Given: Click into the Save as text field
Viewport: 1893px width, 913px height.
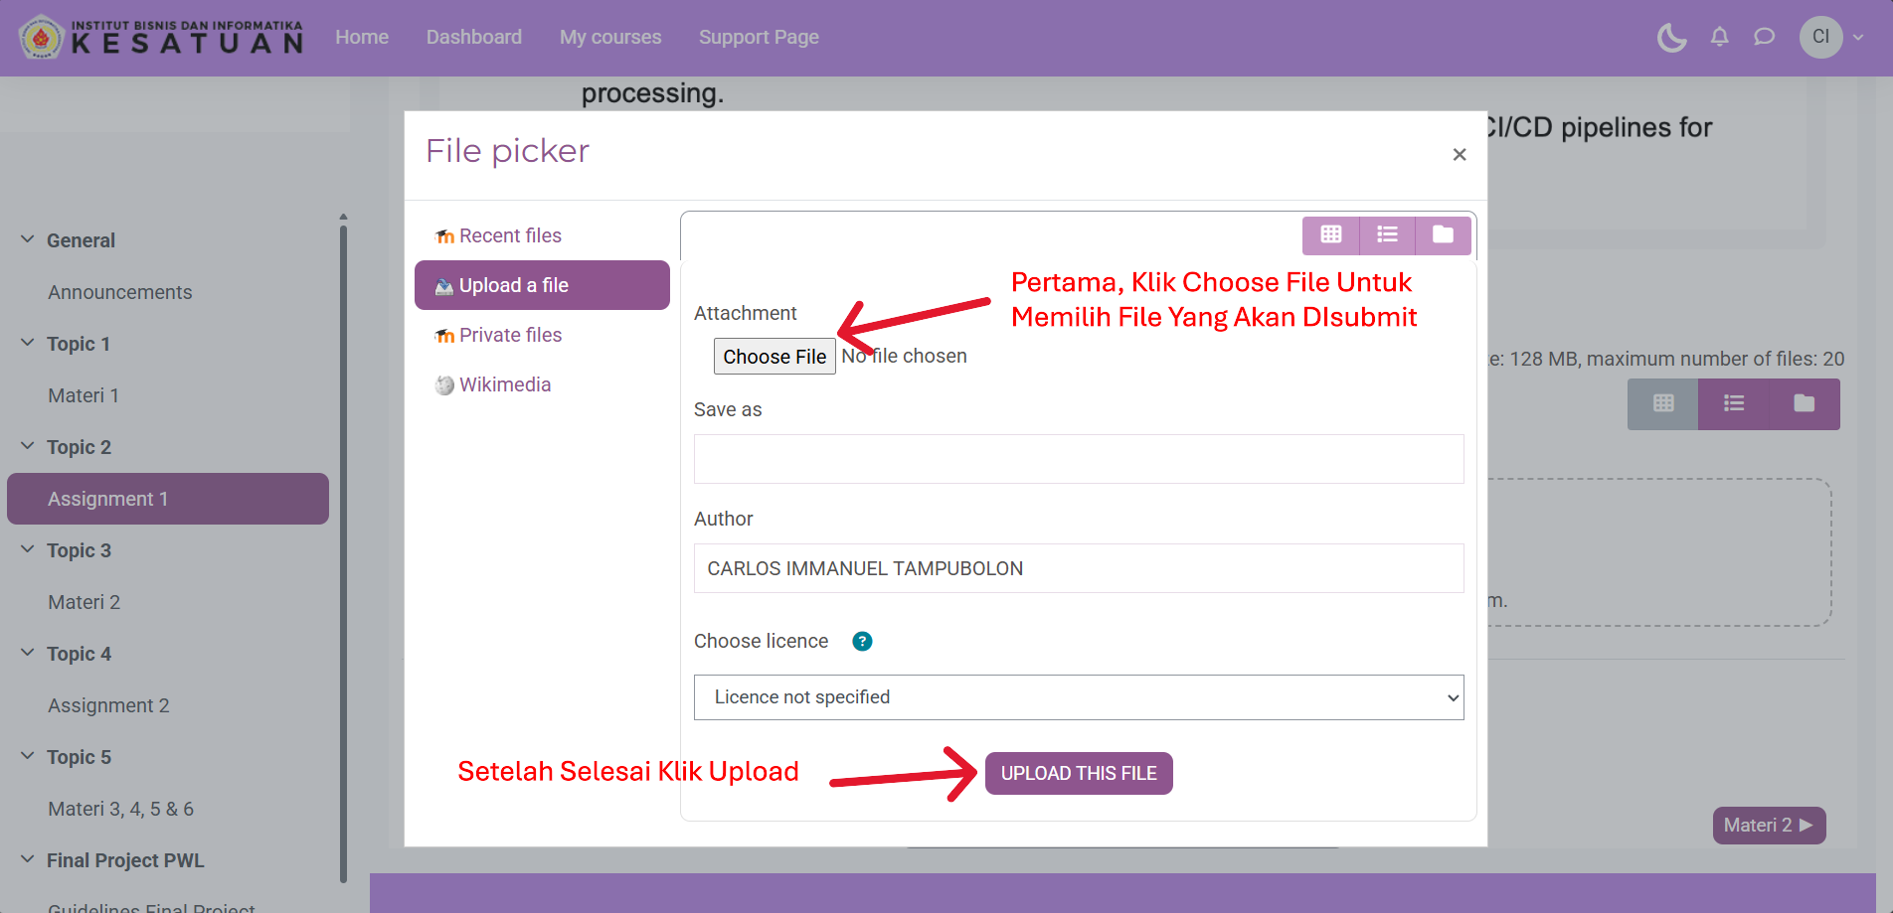Looking at the screenshot, I should pyautogui.click(x=1078, y=459).
